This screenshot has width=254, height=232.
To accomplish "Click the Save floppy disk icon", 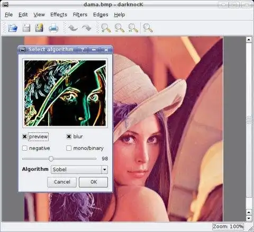I will tap(26, 28).
